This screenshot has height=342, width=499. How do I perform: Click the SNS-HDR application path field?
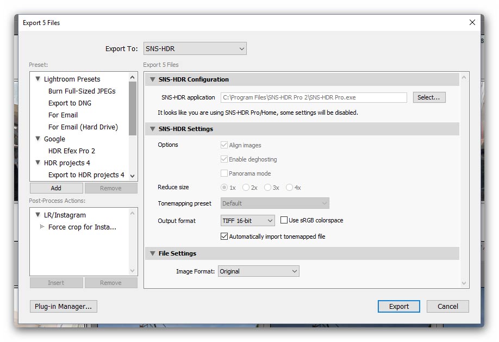(314, 97)
